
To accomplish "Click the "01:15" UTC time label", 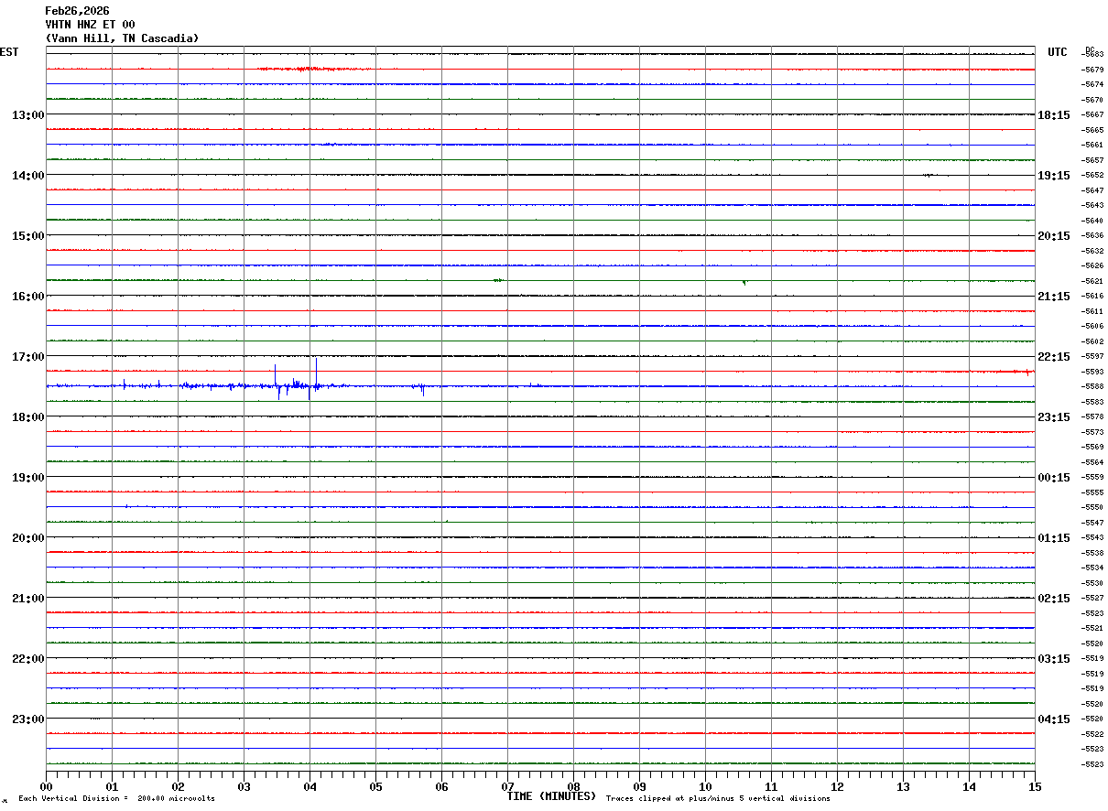I will point(1054,538).
